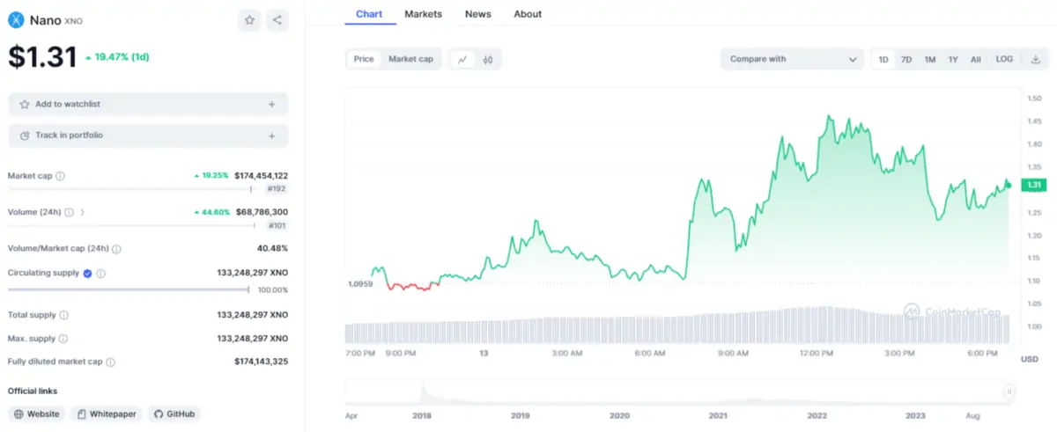The height and width of the screenshot is (432, 1057).
Task: Click the 19.47% (1d) price change
Action: (x=117, y=56)
